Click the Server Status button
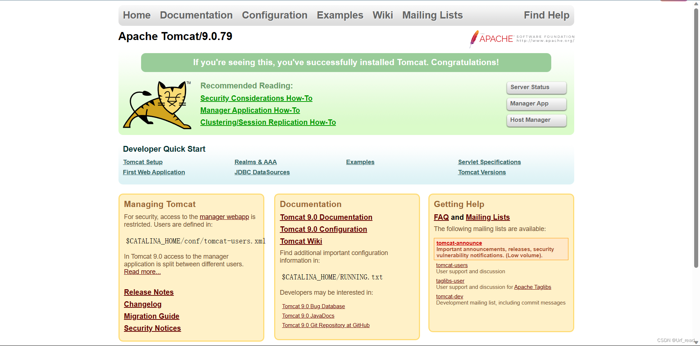The width and height of the screenshot is (700, 346). click(x=536, y=87)
